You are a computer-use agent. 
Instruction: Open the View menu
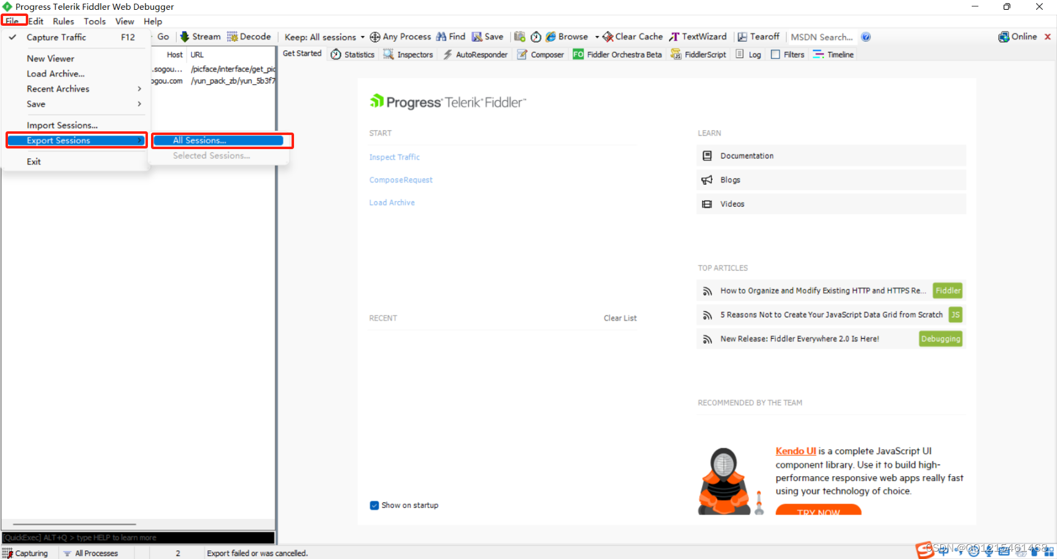coord(125,21)
